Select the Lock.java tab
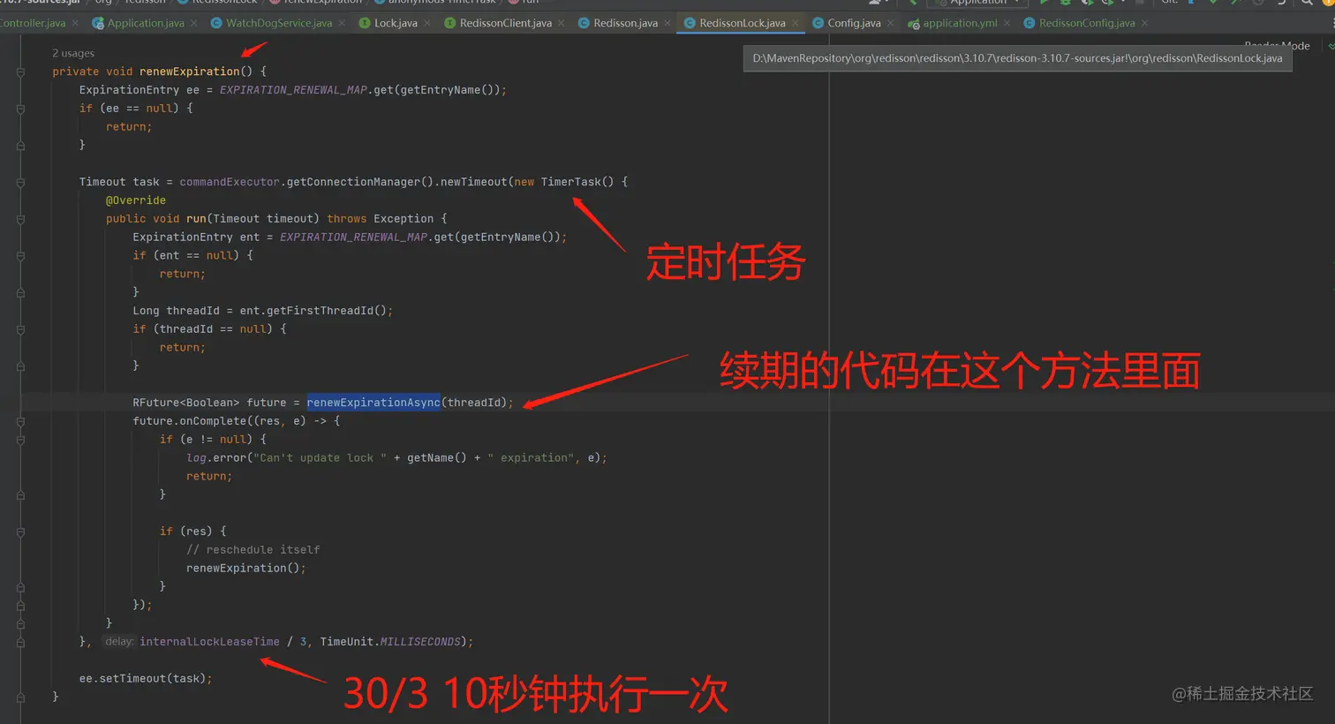Image resolution: width=1335 pixels, height=724 pixels. tap(396, 23)
